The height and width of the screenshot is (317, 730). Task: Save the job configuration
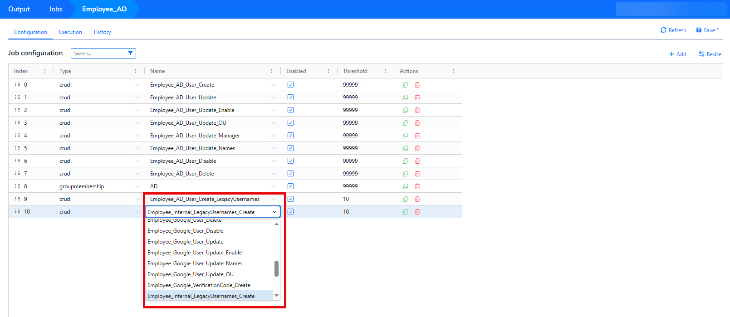(x=707, y=30)
